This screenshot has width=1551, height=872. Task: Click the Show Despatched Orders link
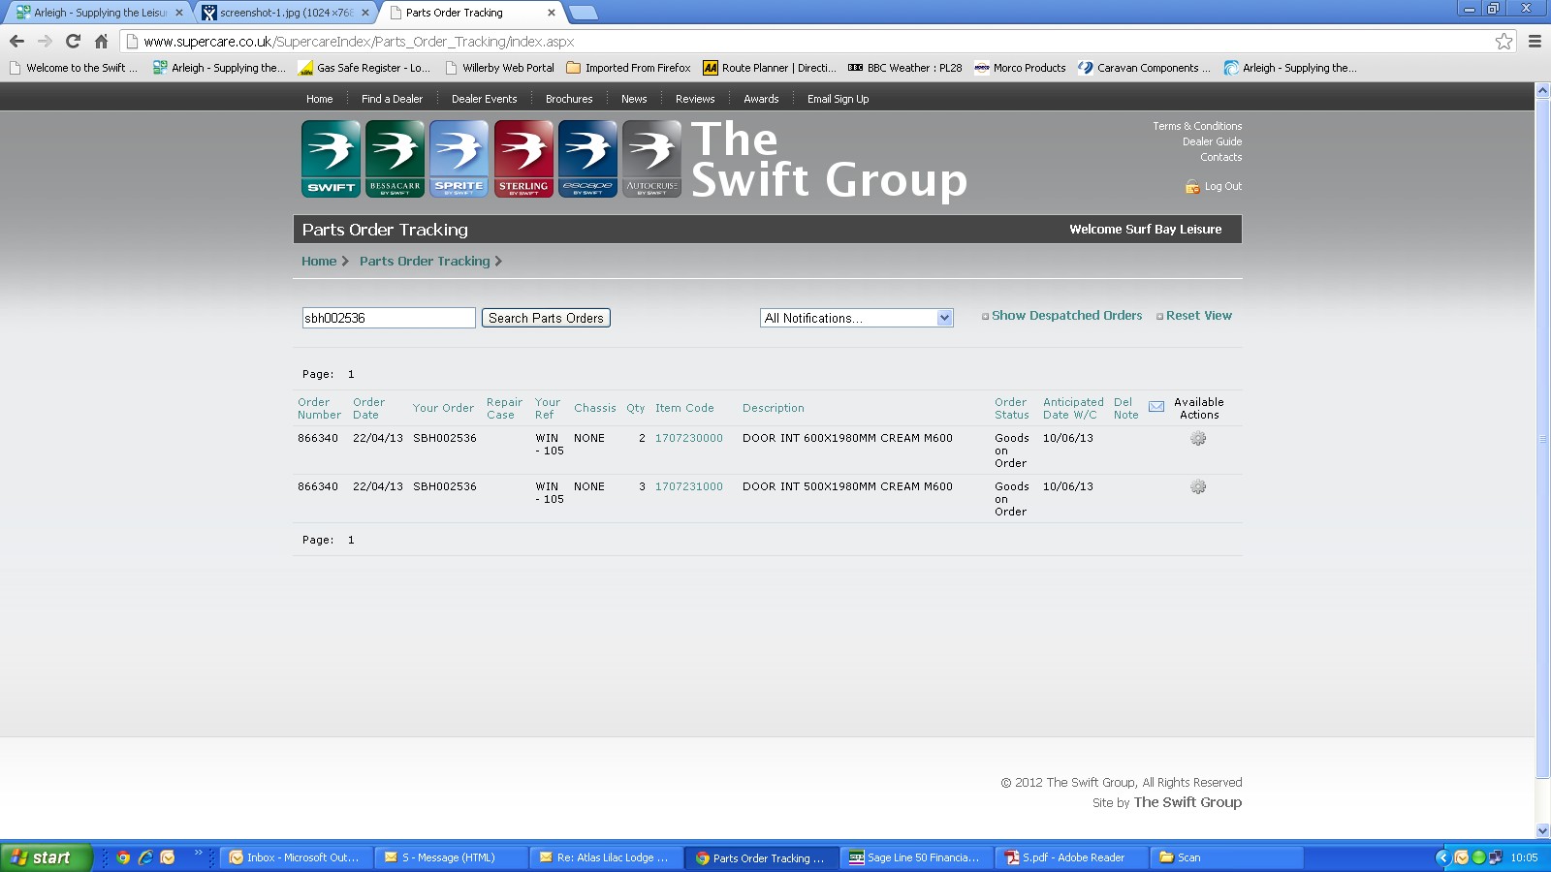1066,316
